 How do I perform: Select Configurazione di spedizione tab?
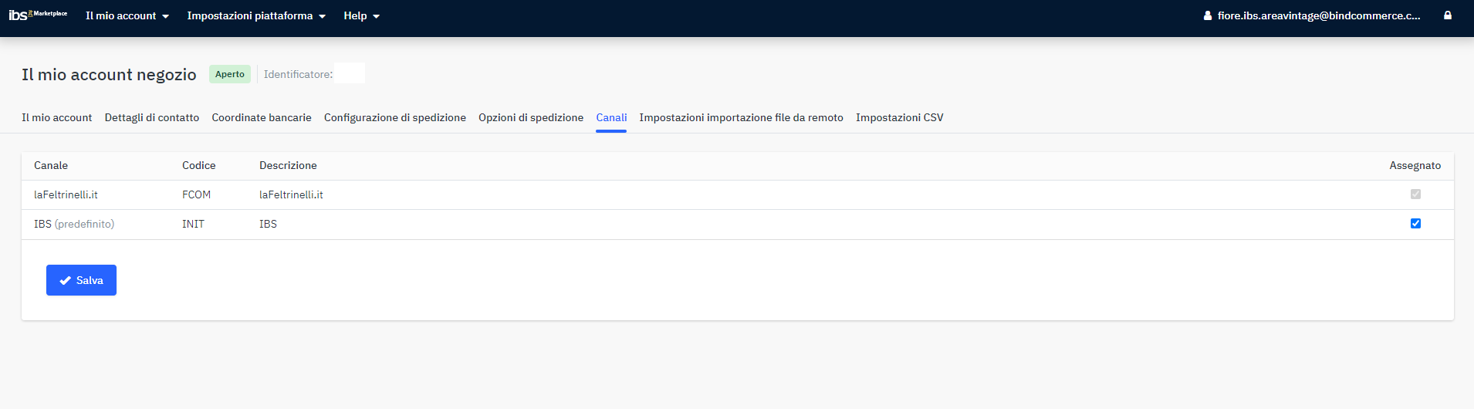(x=395, y=117)
